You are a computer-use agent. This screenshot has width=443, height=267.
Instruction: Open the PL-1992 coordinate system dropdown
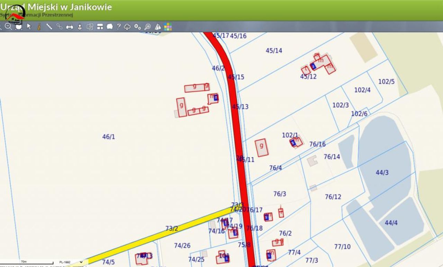(71, 262)
